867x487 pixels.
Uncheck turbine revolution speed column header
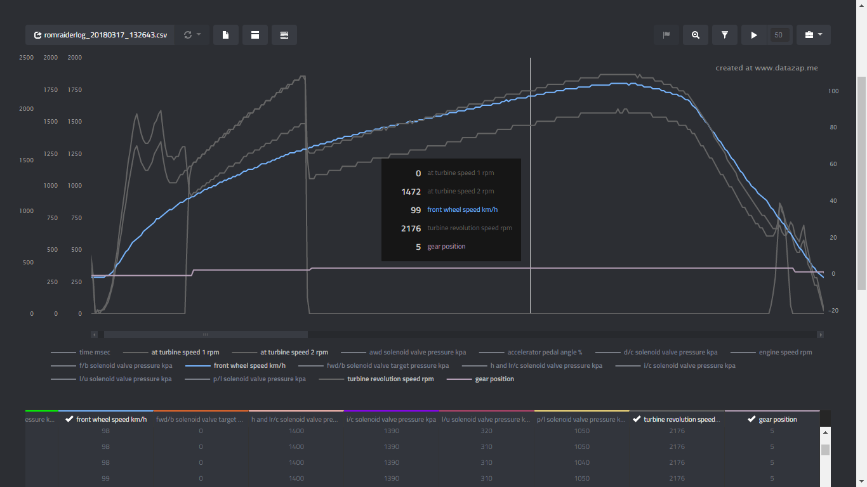click(x=677, y=419)
